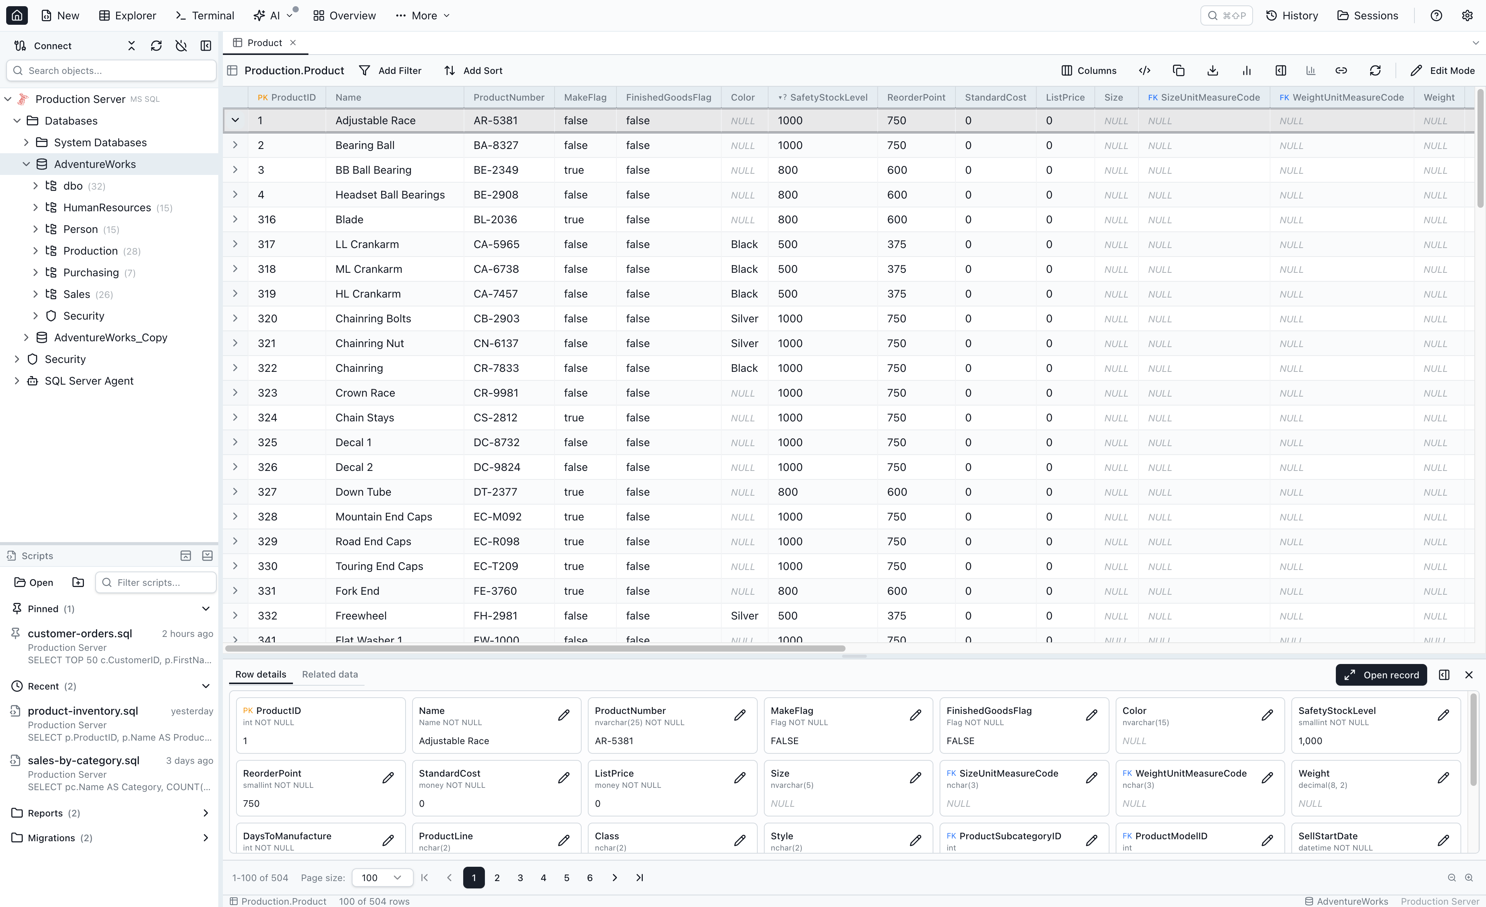Screen dimensions: 1486x907
Task: Click the download export icon
Action: pos(1212,70)
